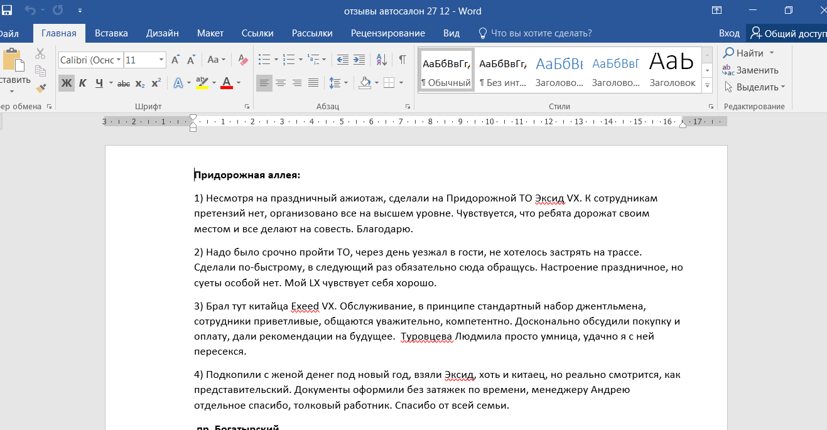Viewport: 827px width, 430px height.
Task: Switch to the Вставка ribbon tab
Action: click(111, 33)
